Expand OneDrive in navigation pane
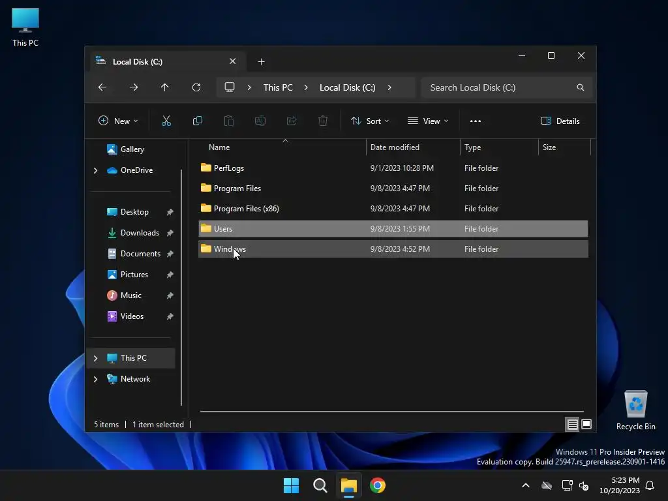The image size is (668, 501). pos(95,170)
